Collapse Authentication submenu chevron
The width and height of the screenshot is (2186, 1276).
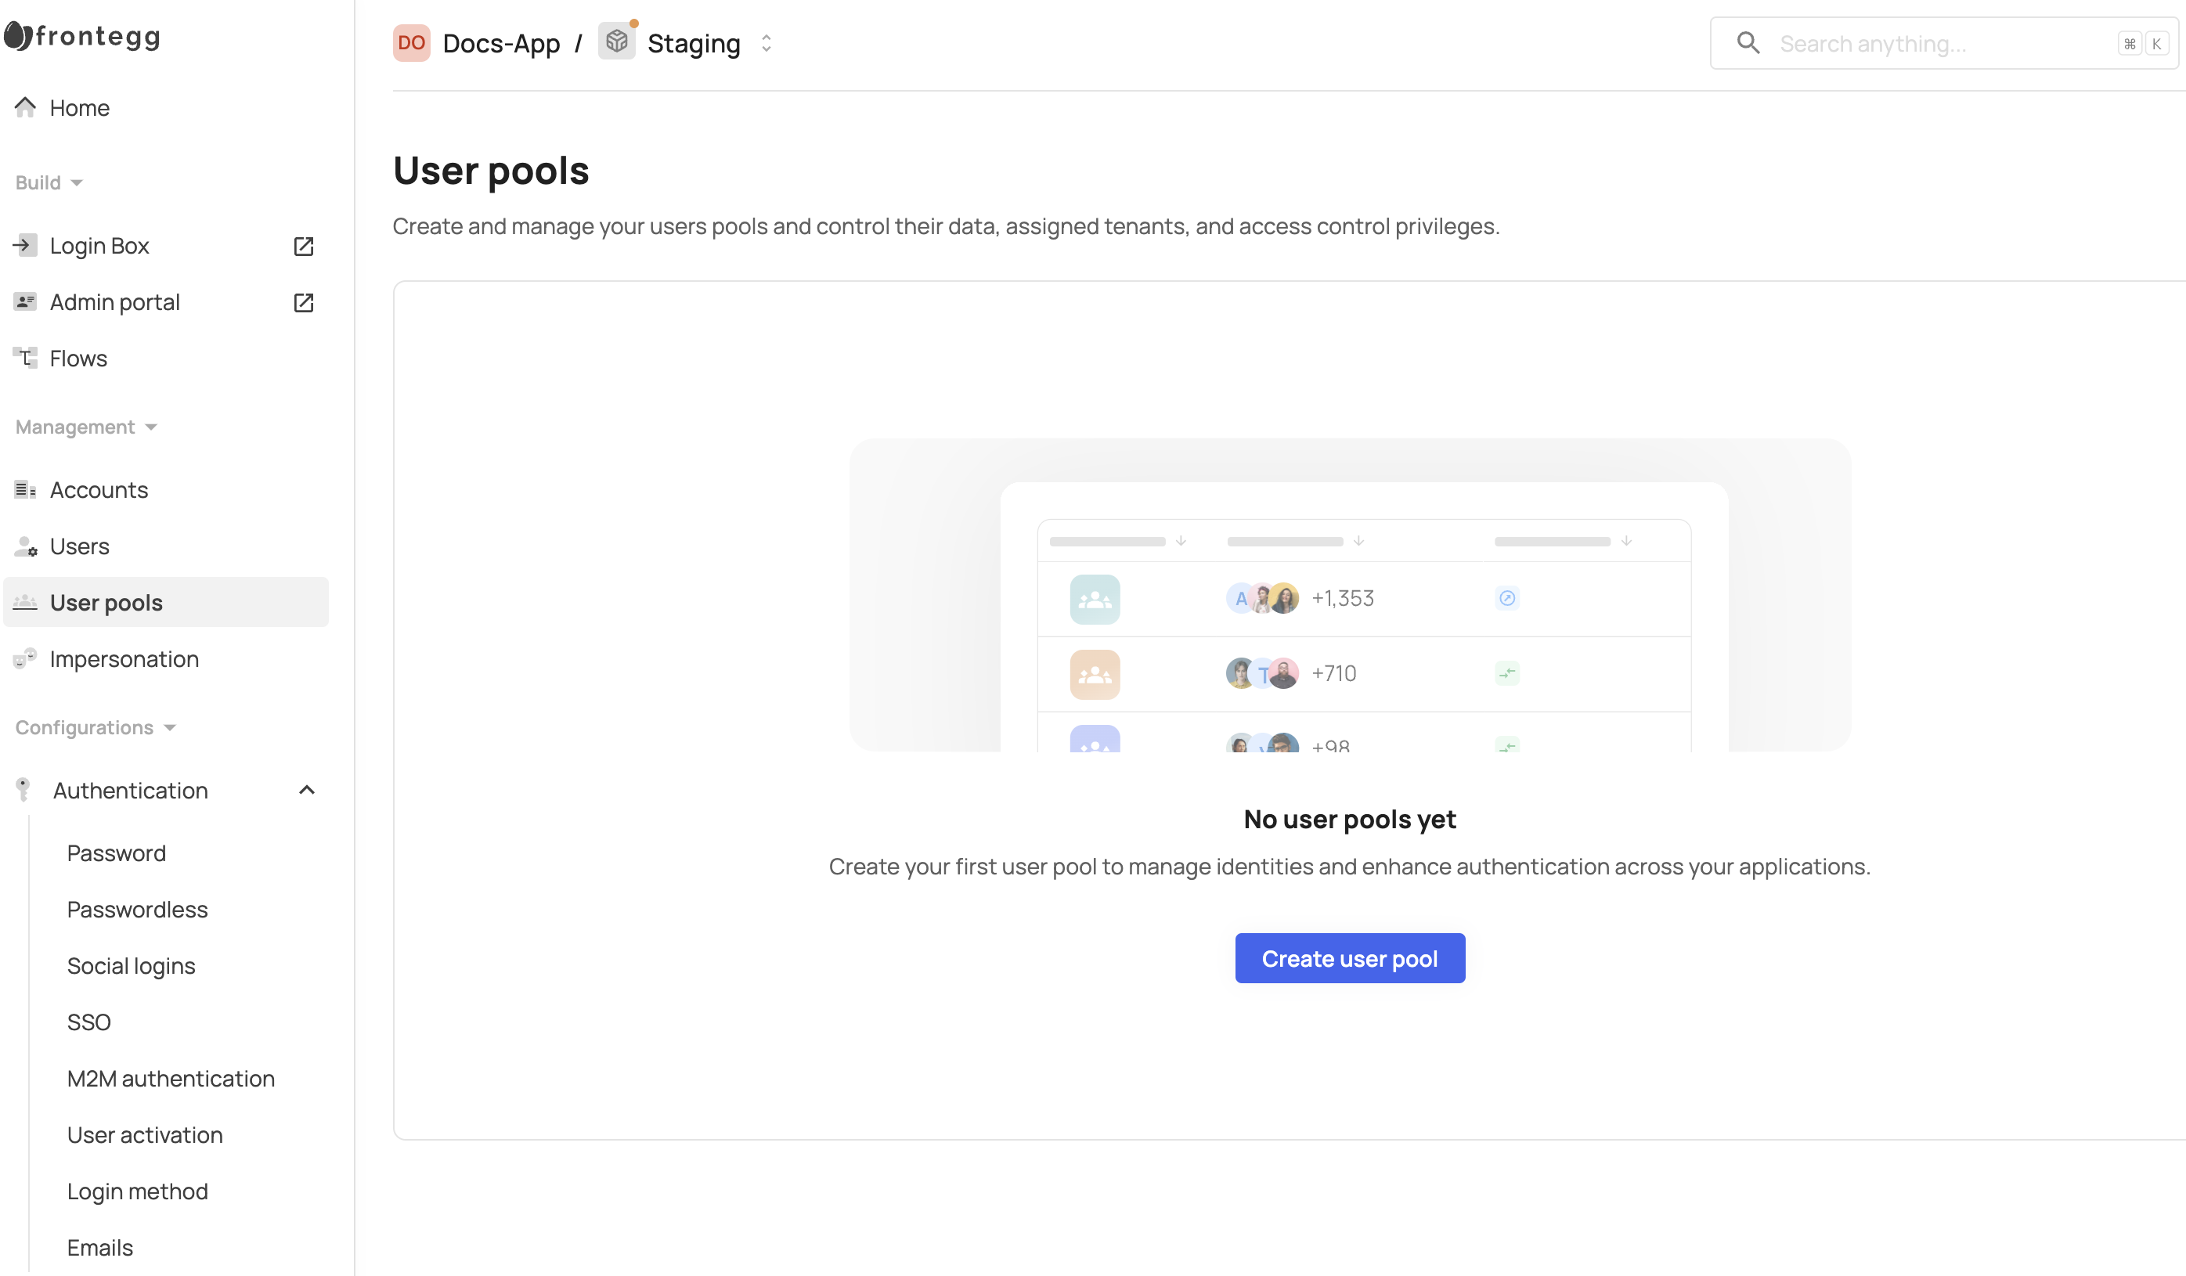(x=306, y=790)
